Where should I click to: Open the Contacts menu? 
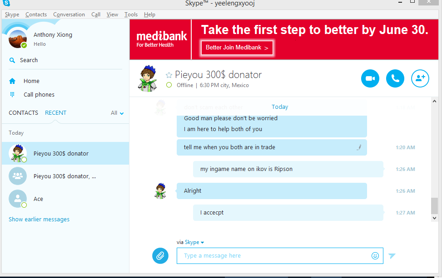coord(36,15)
